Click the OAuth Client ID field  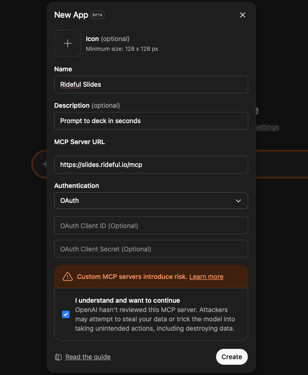click(151, 225)
